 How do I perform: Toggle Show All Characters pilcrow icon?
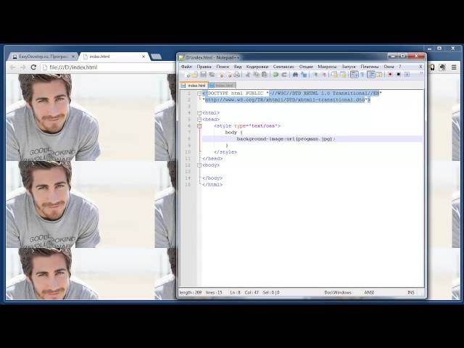coord(362,75)
